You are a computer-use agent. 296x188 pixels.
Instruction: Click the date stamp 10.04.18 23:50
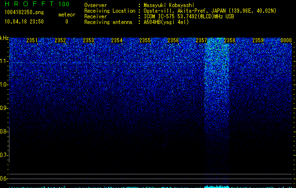click(24, 22)
